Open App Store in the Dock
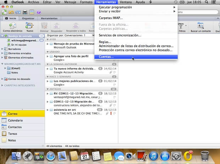The image size is (220, 164). [x=165, y=156]
